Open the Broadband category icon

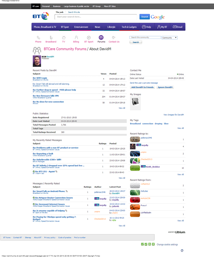click(x=51, y=38)
